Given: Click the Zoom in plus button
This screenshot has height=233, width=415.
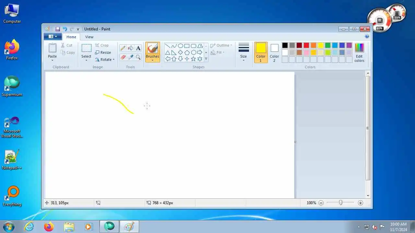Looking at the screenshot, I should 361,203.
